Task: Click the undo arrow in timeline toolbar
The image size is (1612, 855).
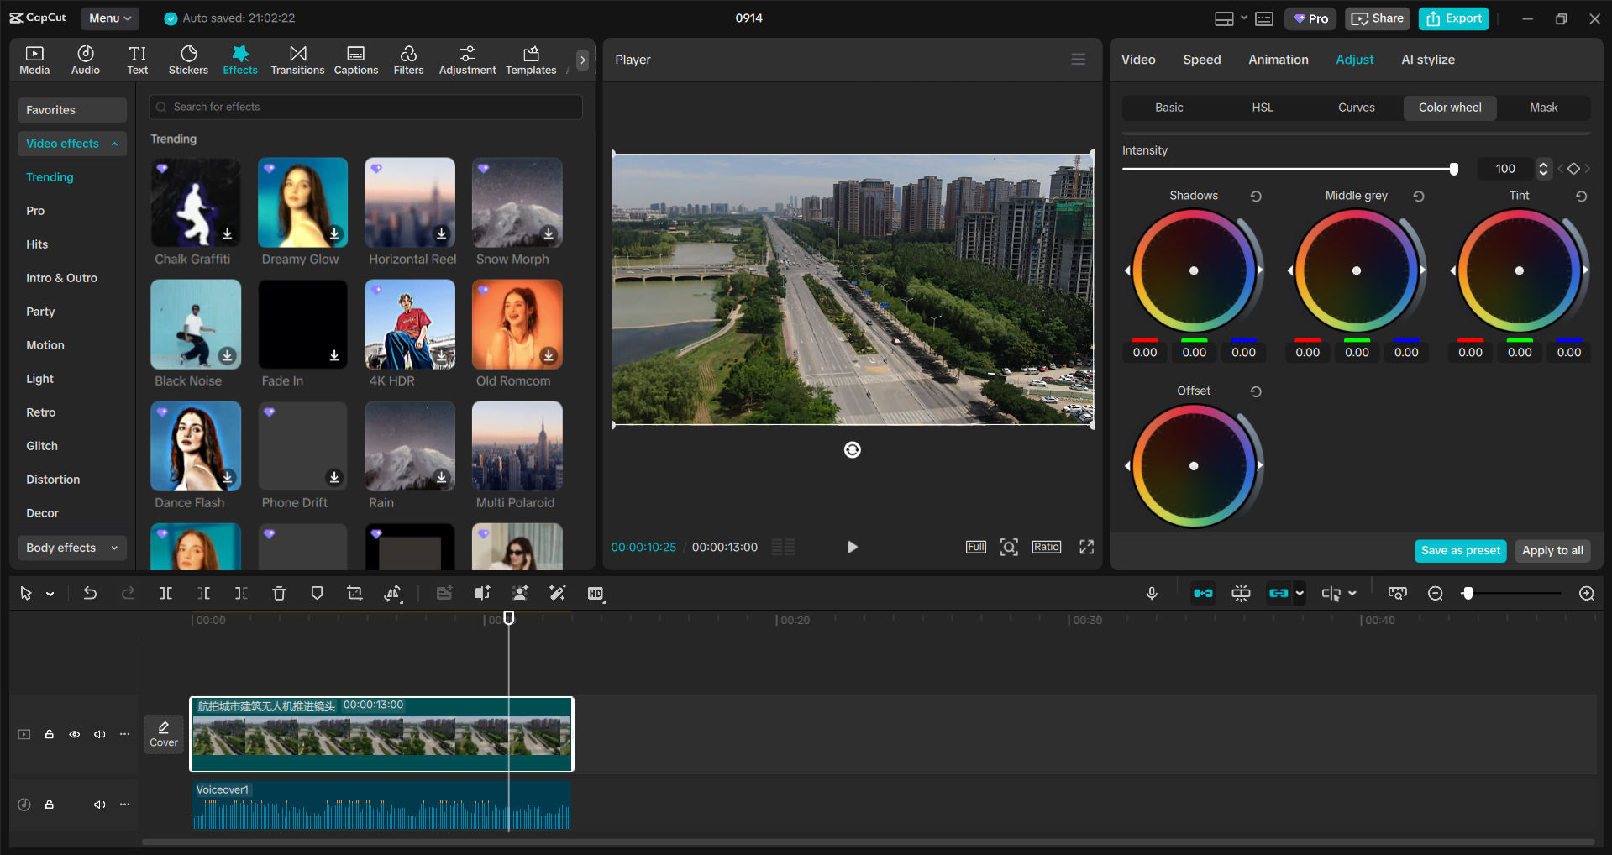Action: pos(90,594)
